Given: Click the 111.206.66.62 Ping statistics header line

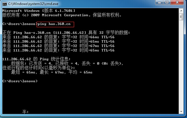Looking at the screenshot, I should pyautogui.click(x=36, y=59).
